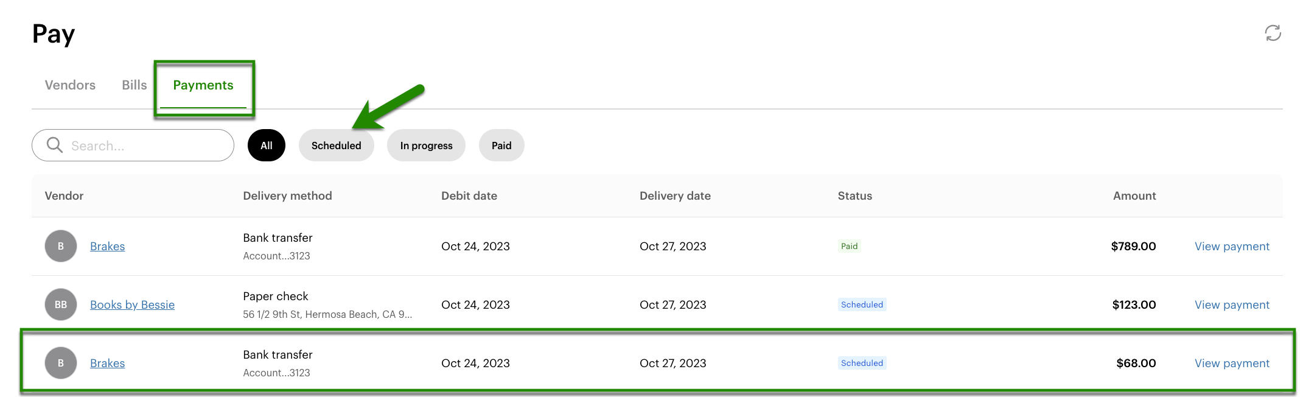This screenshot has width=1306, height=397.
Task: Open the Books by Bessie vendor link
Action: [132, 304]
